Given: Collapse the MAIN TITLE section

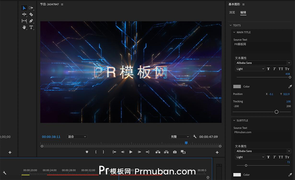Looking at the screenshot, I should (234, 32).
